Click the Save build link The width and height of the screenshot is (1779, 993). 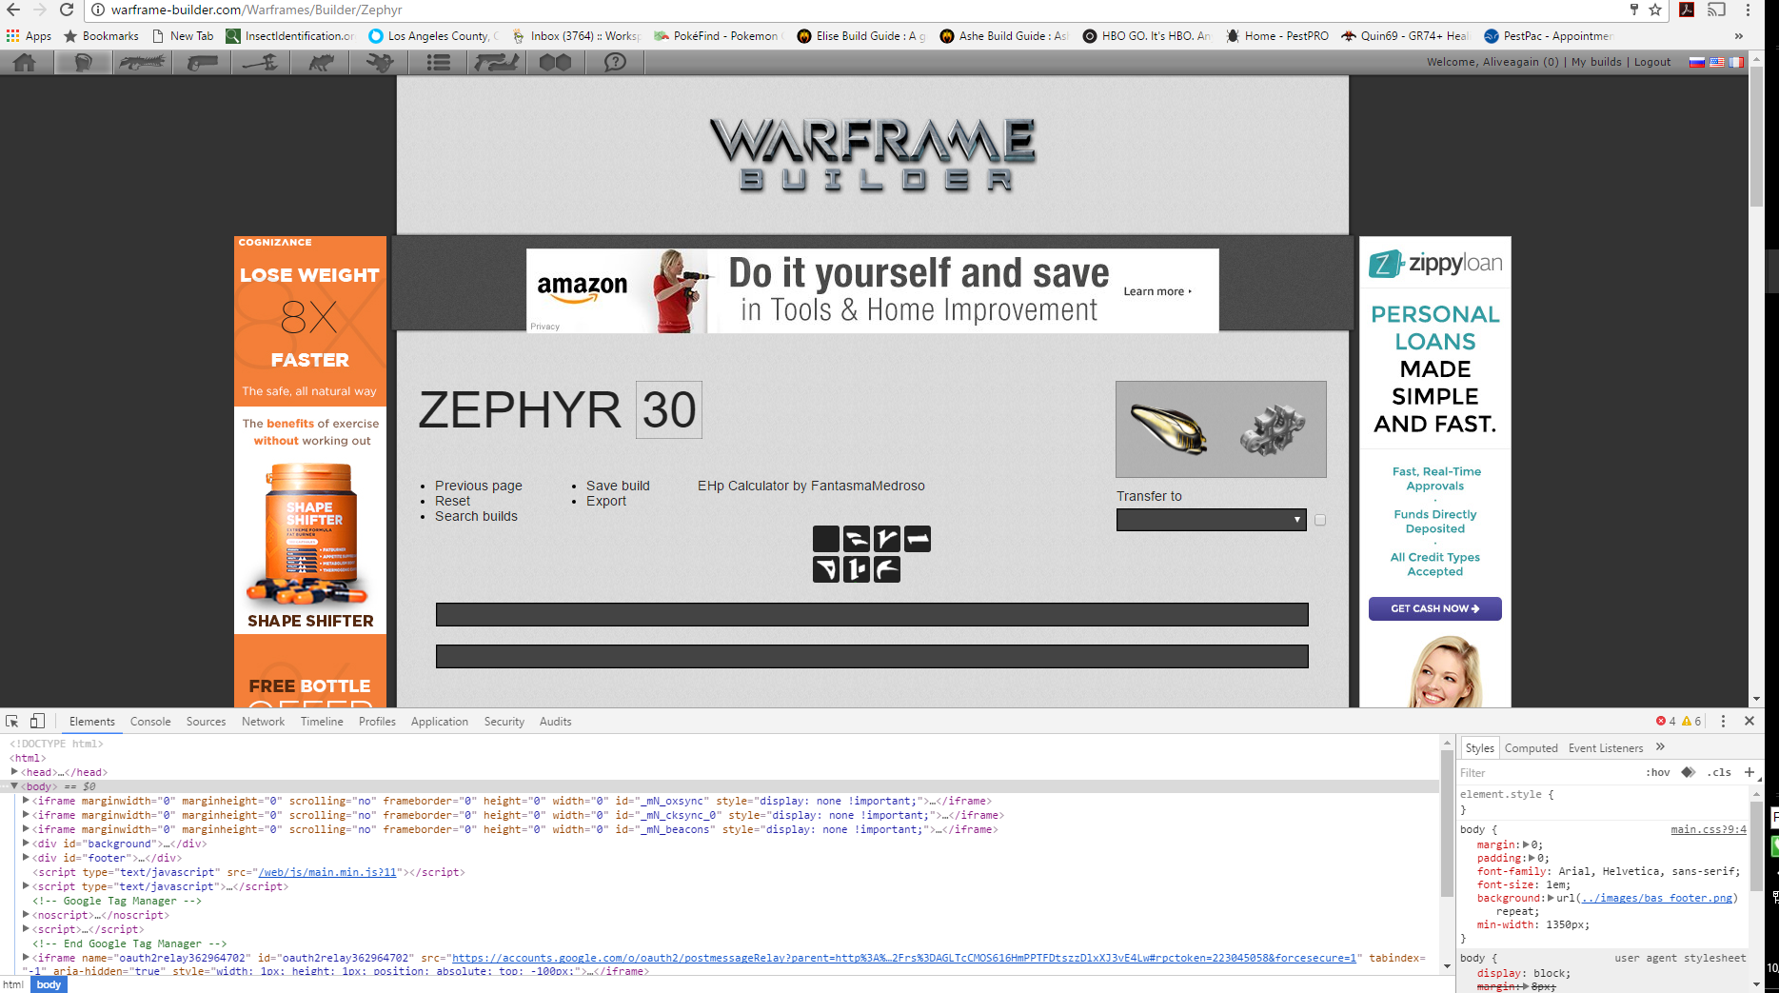(618, 486)
